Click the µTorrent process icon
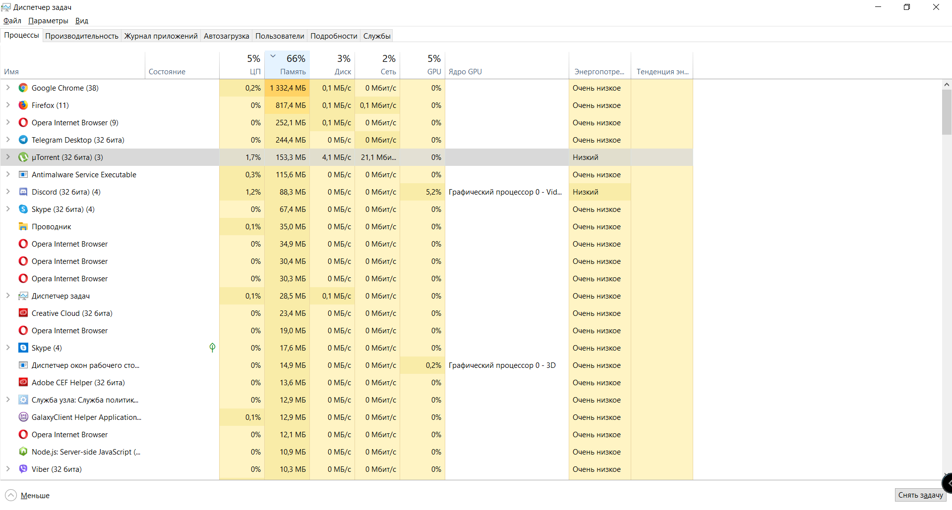Screen dimensions: 952x510 [23, 157]
